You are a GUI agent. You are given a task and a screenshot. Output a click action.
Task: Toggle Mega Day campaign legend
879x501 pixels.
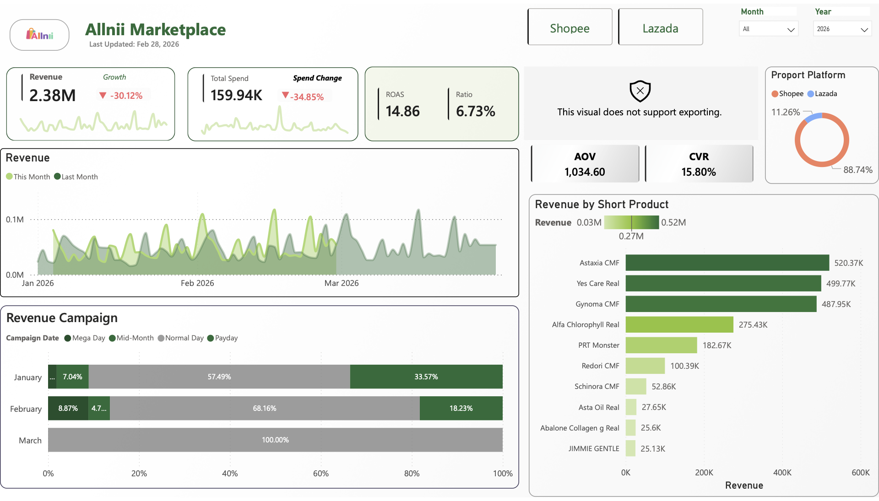[x=85, y=338]
